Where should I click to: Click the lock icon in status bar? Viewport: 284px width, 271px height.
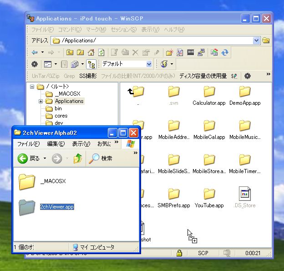(179, 253)
